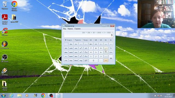Click the decimal point key
This screenshot has width=175, height=98.
point(101,60)
